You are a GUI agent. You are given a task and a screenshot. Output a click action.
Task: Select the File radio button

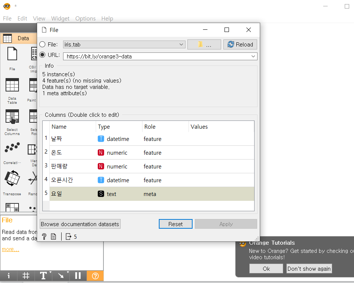point(42,44)
